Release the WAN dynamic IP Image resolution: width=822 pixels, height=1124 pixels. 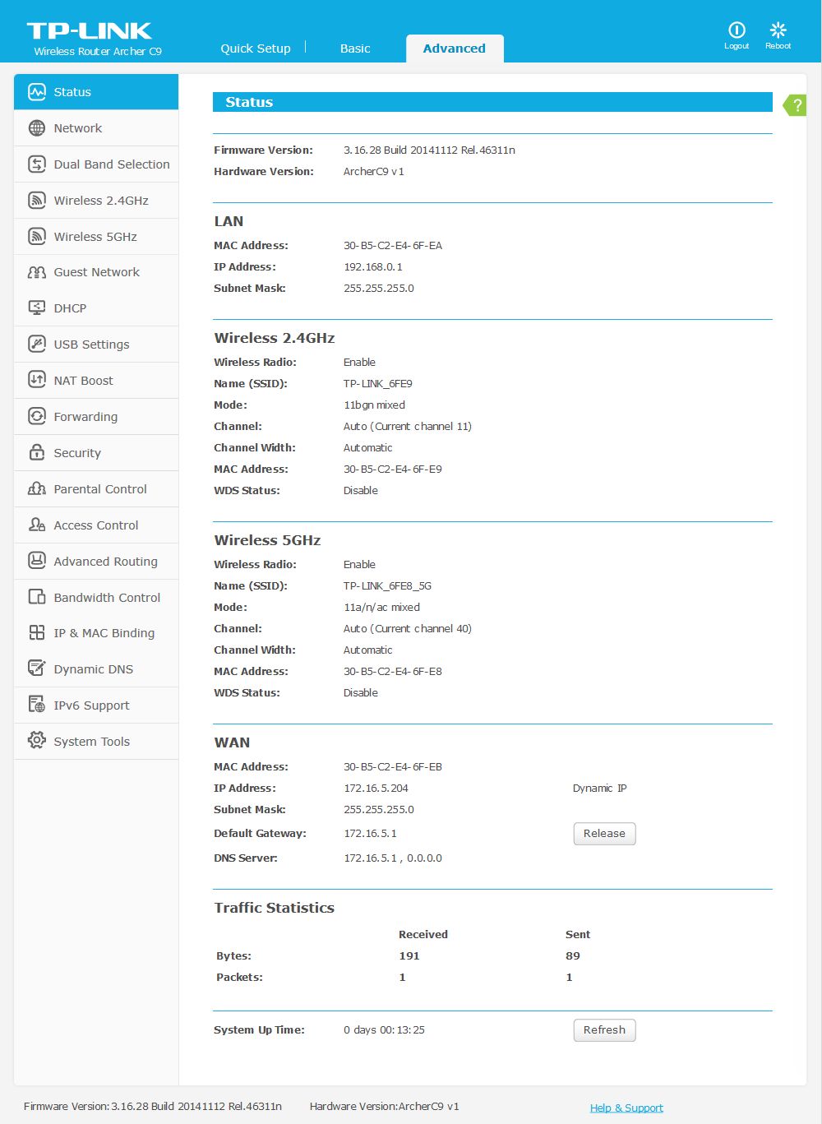[x=604, y=834]
